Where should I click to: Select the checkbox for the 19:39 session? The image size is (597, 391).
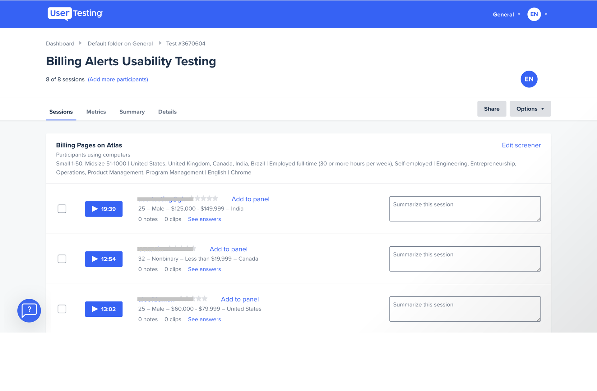[x=62, y=209]
